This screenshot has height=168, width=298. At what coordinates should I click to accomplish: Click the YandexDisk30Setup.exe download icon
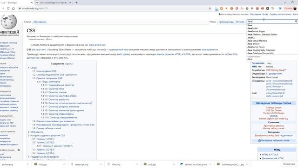coord(182,164)
